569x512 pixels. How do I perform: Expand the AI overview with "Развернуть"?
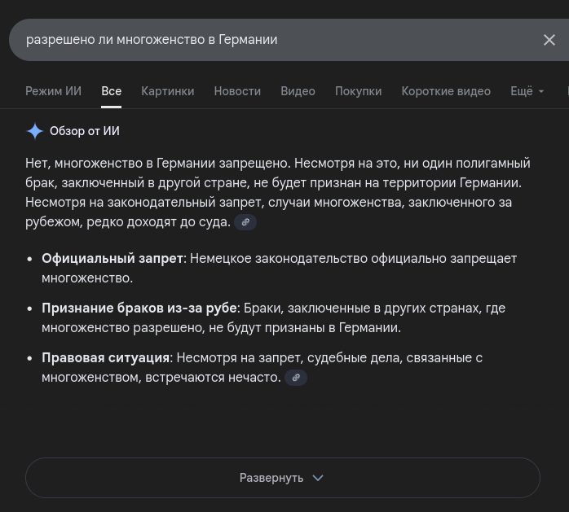click(x=282, y=478)
